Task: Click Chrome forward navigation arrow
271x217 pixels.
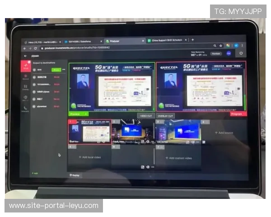Action: coord(30,49)
